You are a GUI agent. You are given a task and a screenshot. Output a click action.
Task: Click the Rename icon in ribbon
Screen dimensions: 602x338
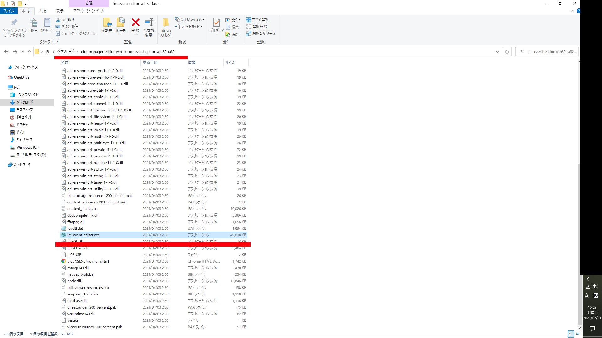(x=149, y=23)
